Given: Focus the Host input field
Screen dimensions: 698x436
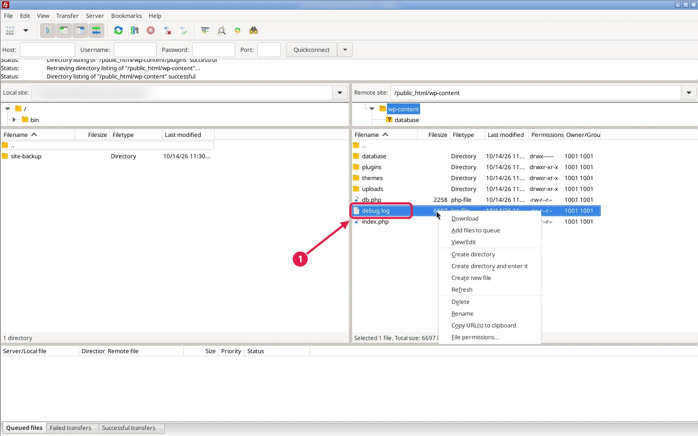Looking at the screenshot, I should click(48, 50).
